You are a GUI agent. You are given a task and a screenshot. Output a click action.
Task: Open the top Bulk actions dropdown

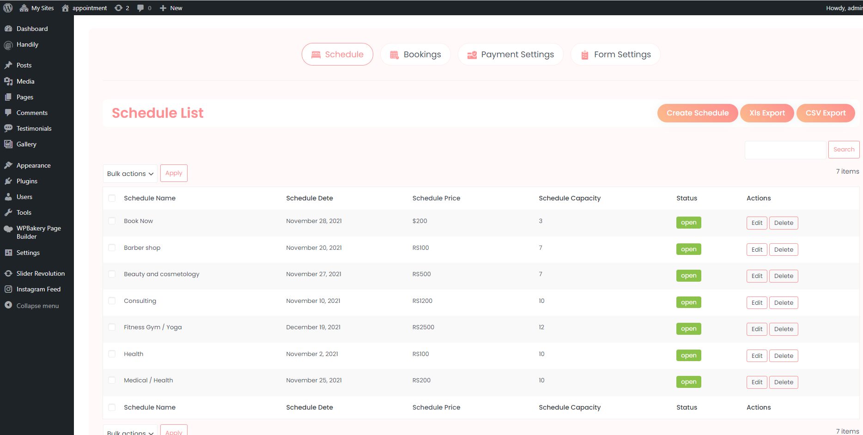pos(130,174)
